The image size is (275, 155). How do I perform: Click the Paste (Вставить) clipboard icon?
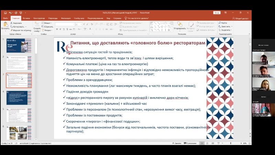tap(5, 24)
